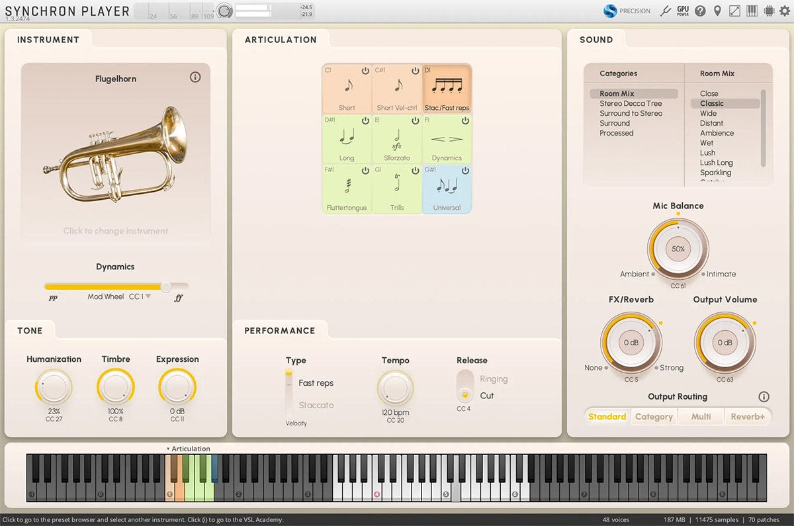Select the Dynamics articulation cell
Viewport: 794px width, 526px height.
[x=447, y=139]
